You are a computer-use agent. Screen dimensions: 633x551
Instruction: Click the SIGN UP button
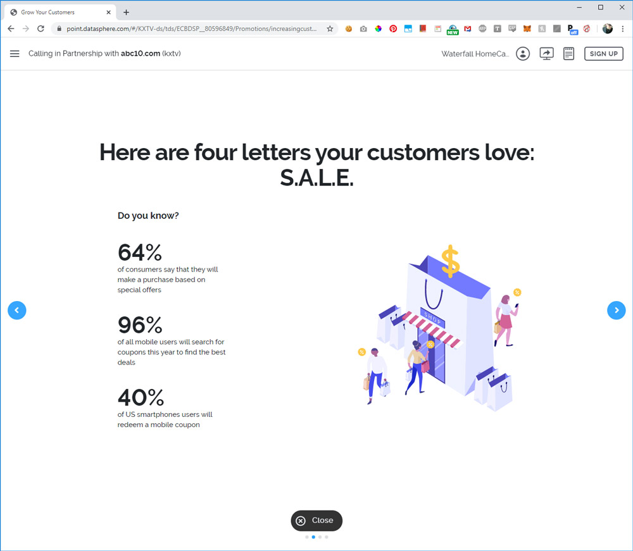point(603,54)
